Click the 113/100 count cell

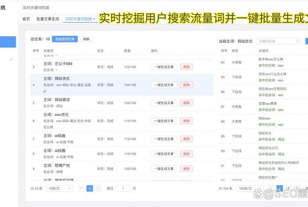point(130,139)
